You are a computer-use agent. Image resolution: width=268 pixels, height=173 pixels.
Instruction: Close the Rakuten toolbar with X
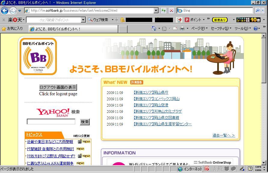pos(4,20)
